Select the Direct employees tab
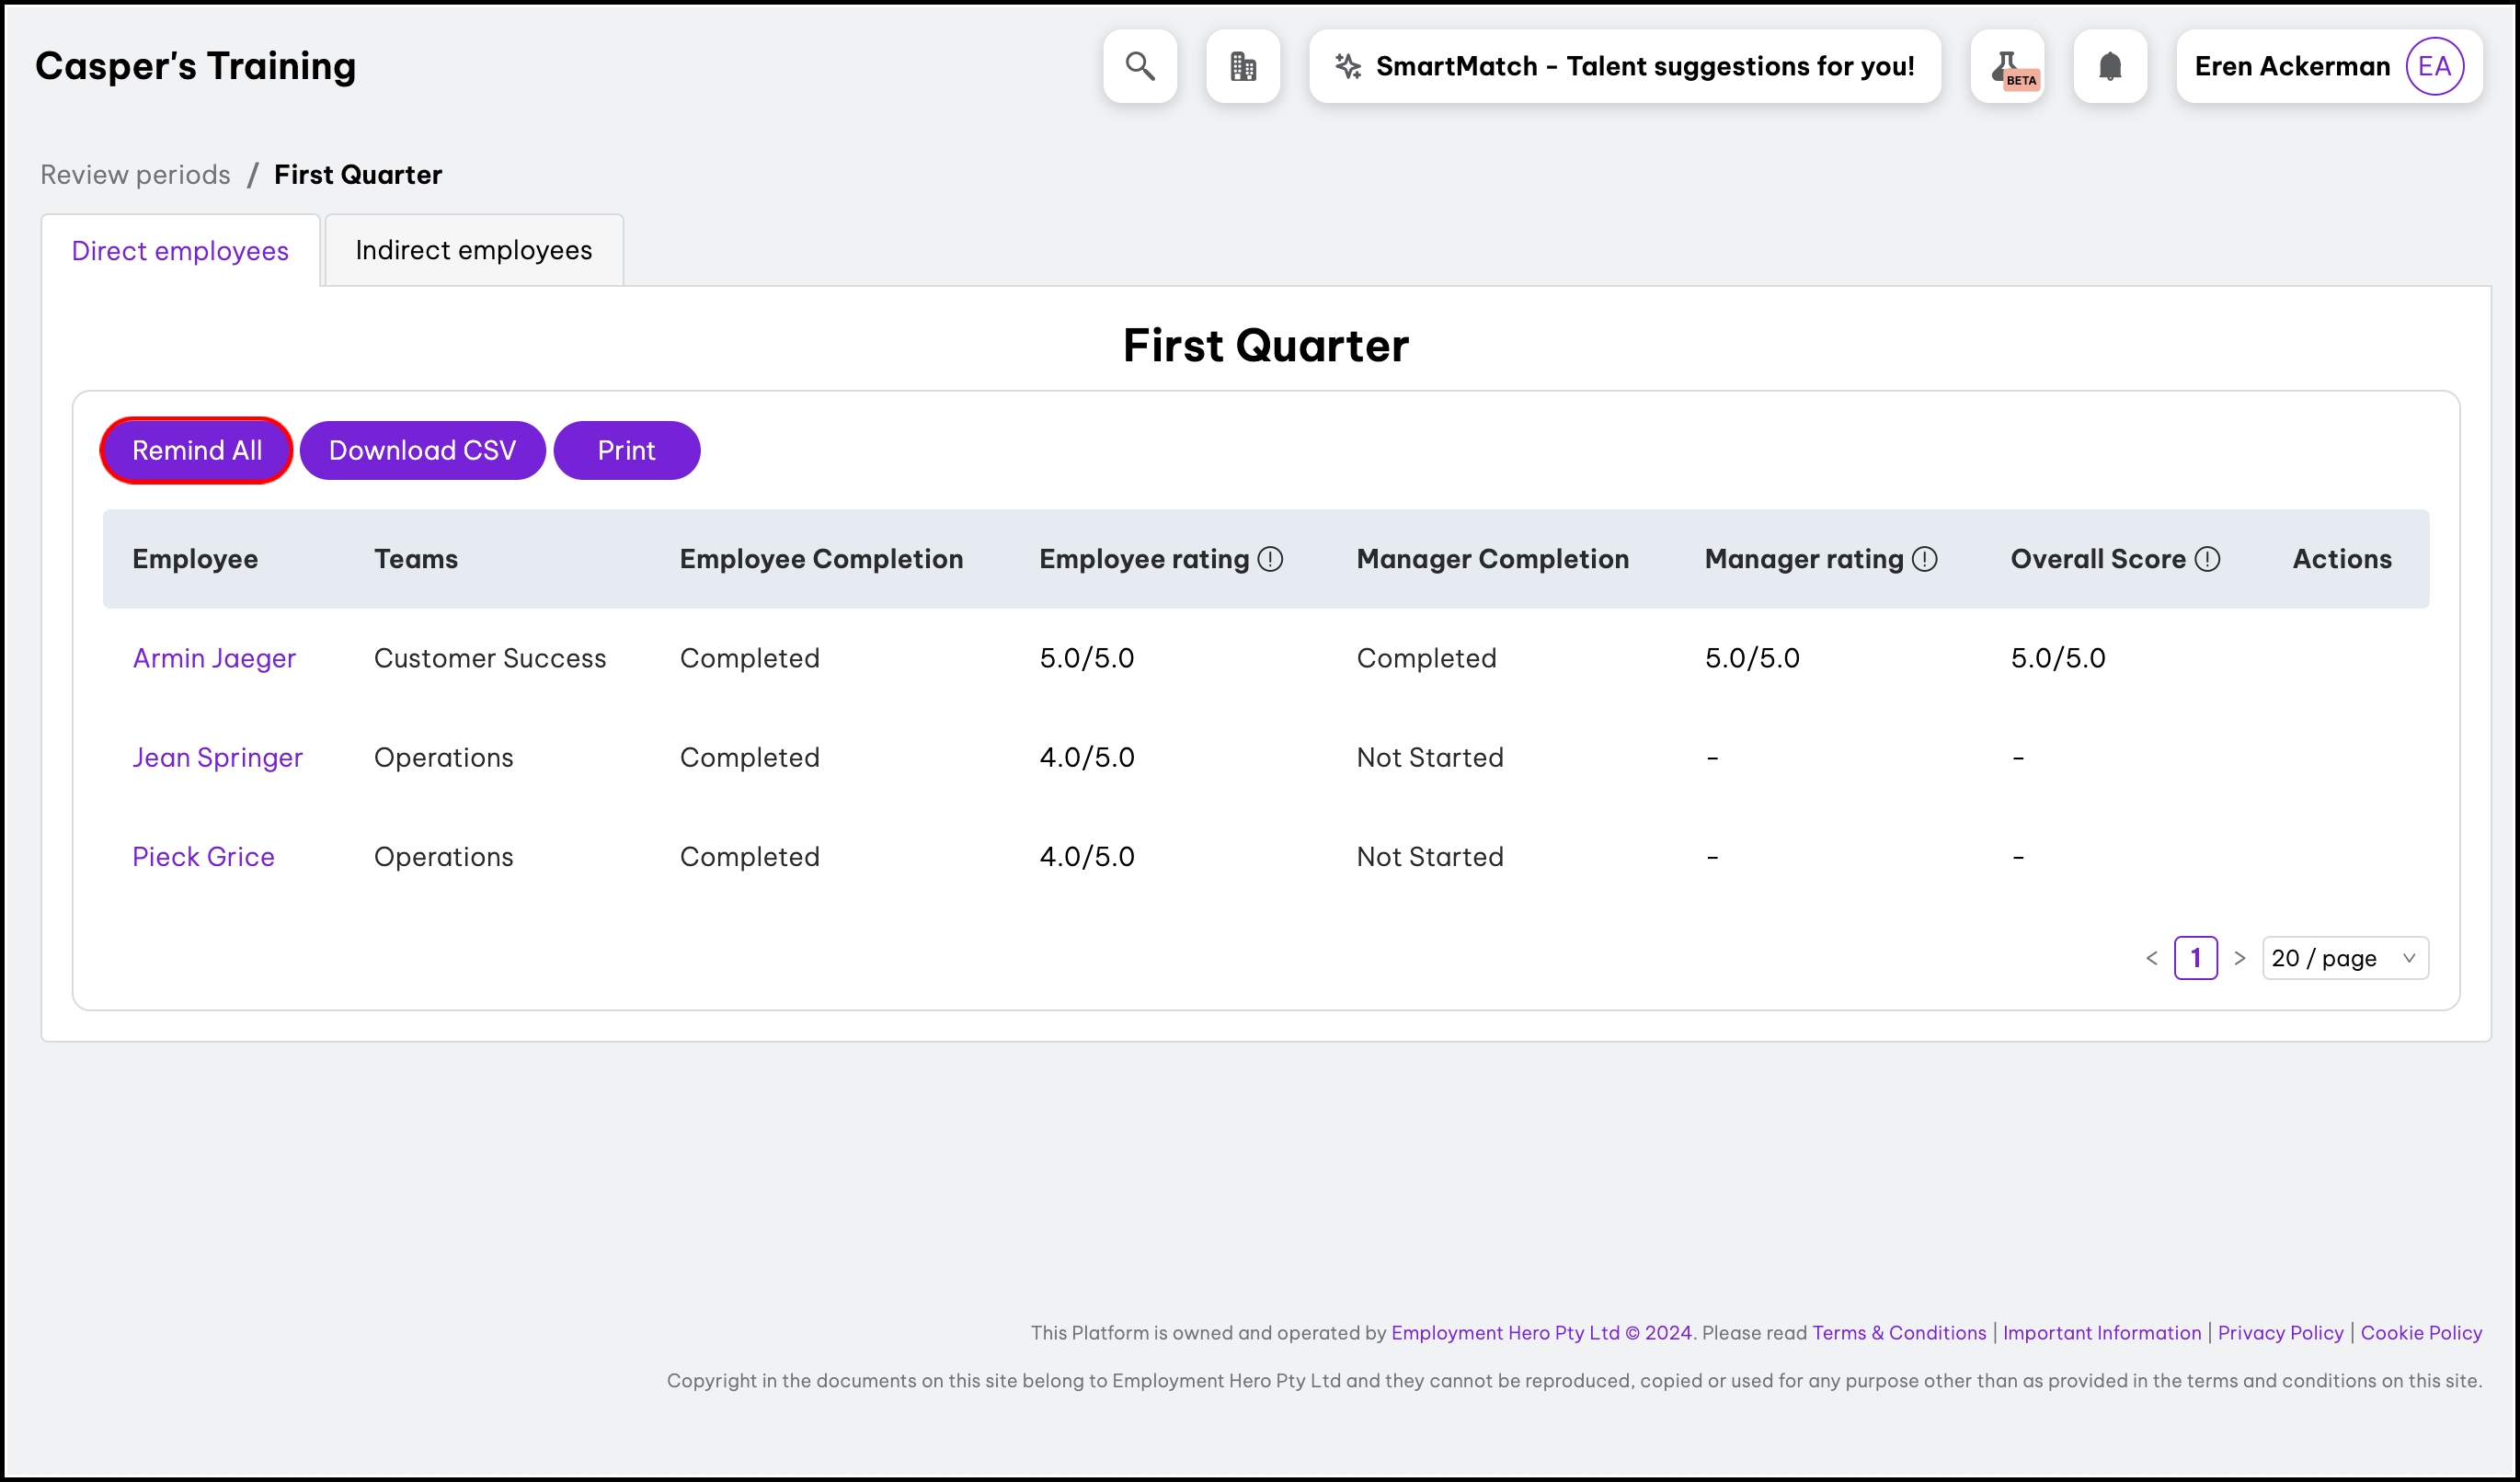2520x1482 pixels. pyautogui.click(x=180, y=251)
